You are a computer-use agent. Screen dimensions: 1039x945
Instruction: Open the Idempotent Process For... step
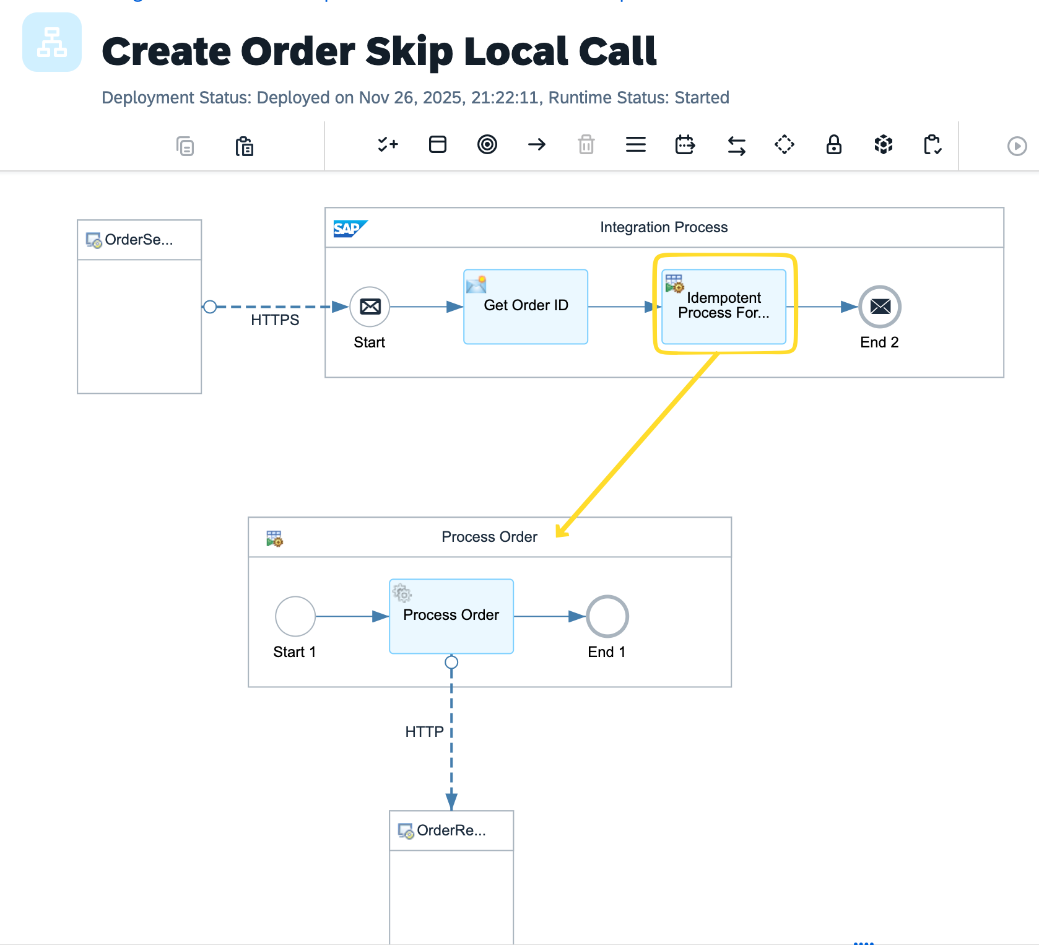[x=724, y=306]
